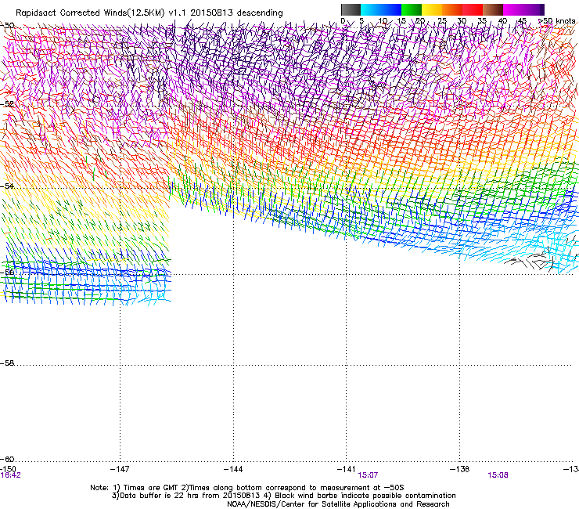579x509 pixels.
Task: Click the longitude label '-144' on bottom axis
Action: pyautogui.click(x=233, y=469)
